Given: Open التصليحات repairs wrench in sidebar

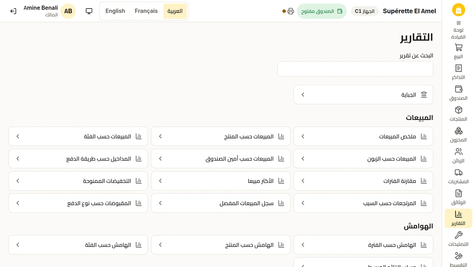Looking at the screenshot, I should pos(458,239).
